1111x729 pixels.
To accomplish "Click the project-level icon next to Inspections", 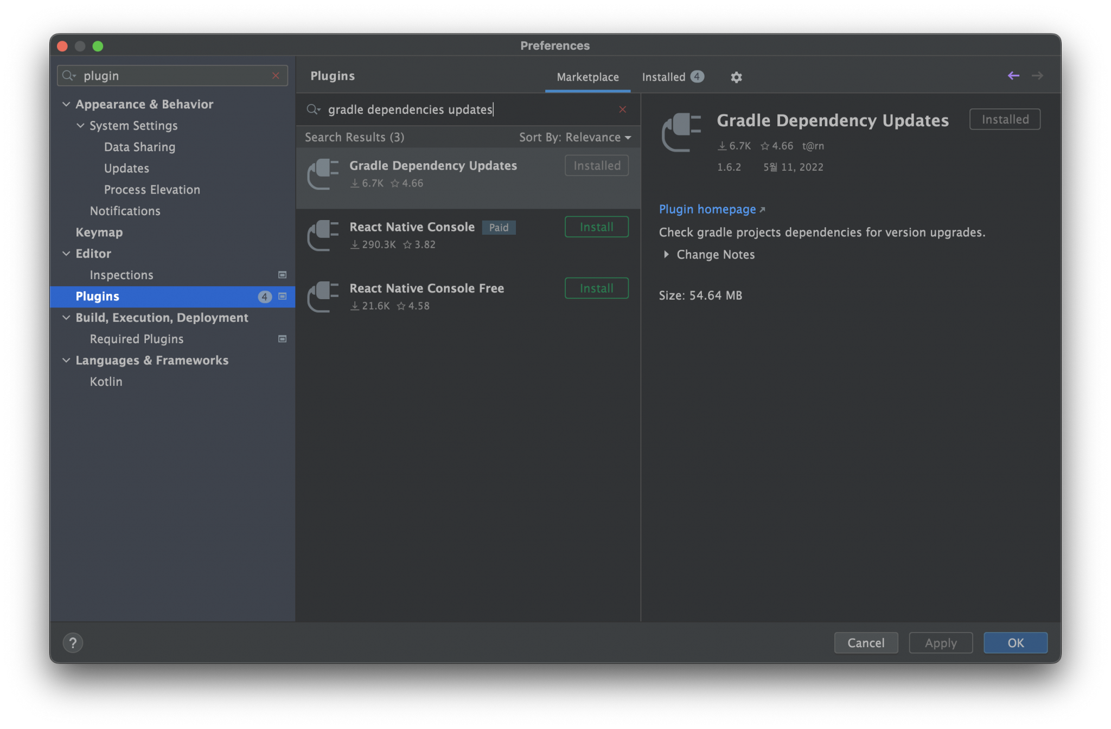I will [282, 275].
